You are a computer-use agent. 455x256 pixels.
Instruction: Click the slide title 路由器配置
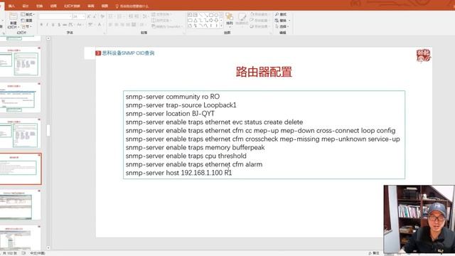(x=264, y=71)
